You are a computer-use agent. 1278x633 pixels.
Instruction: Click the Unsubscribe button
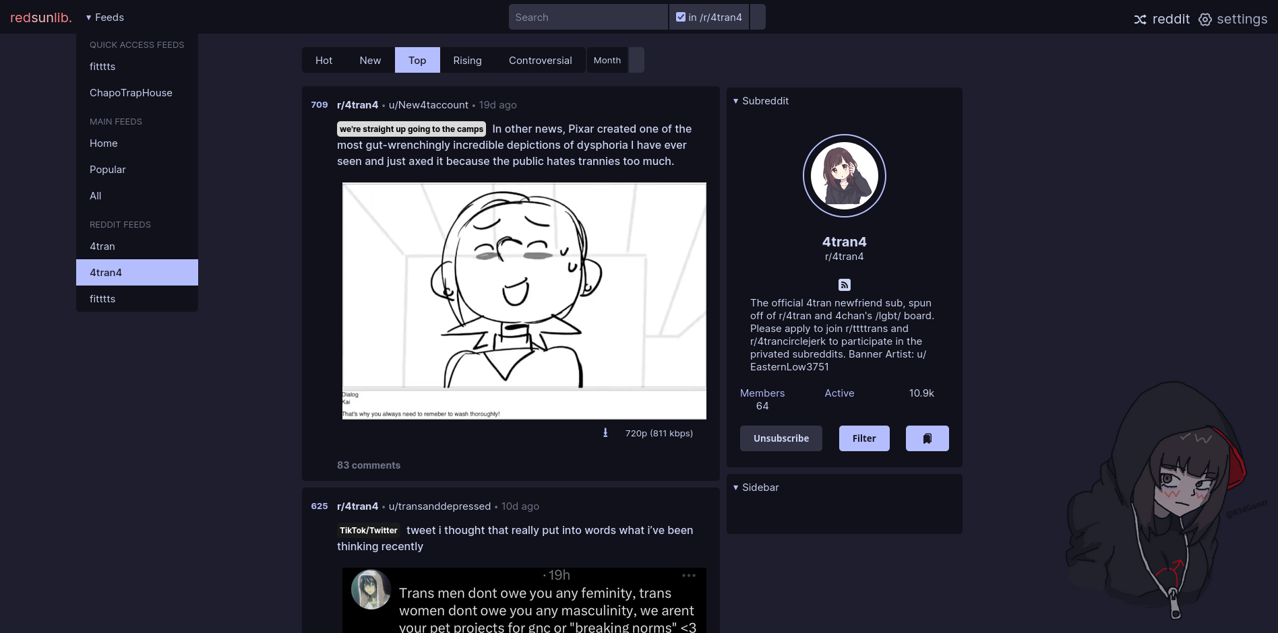[781, 438]
